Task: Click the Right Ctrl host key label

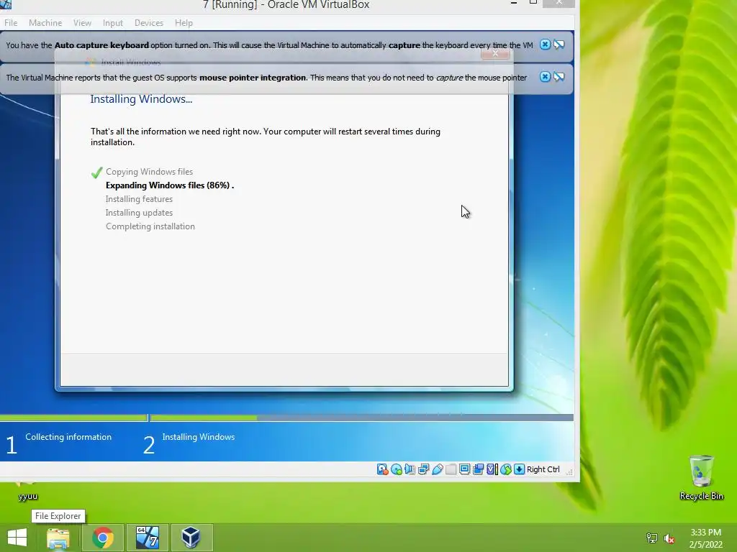Action: [543, 469]
